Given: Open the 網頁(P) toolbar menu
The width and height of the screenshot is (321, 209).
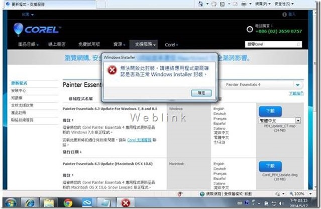Looking at the screenshot, I should pos(263,4).
